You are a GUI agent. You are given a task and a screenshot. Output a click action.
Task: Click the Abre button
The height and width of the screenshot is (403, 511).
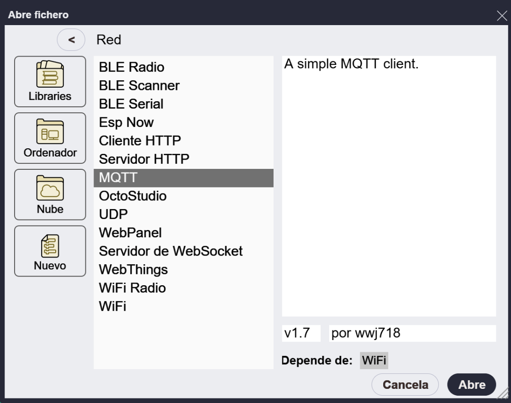472,385
